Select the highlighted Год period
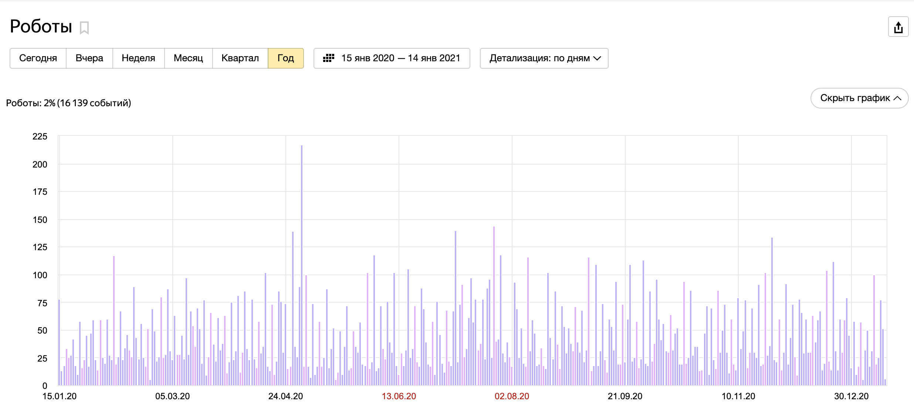The width and height of the screenshot is (914, 414). (x=285, y=58)
